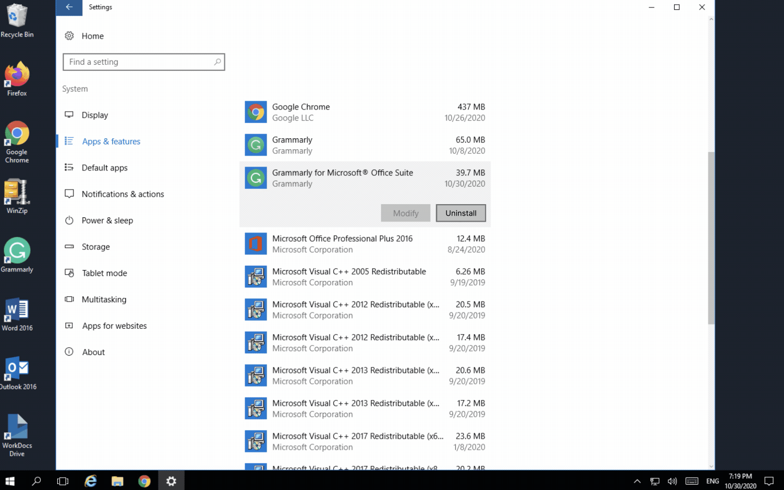
Task: Click the Find a setting search box
Action: click(144, 62)
